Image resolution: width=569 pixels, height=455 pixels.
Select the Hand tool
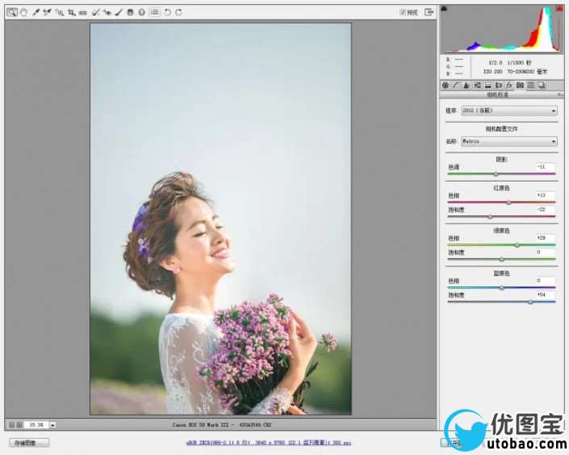23,12
